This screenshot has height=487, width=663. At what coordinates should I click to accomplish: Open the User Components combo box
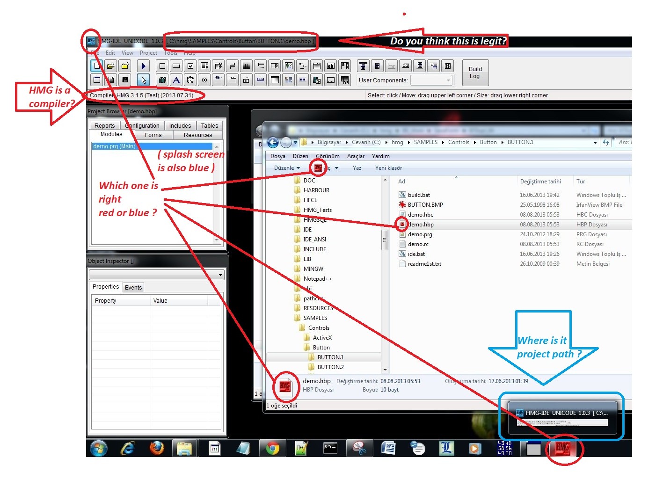click(431, 80)
